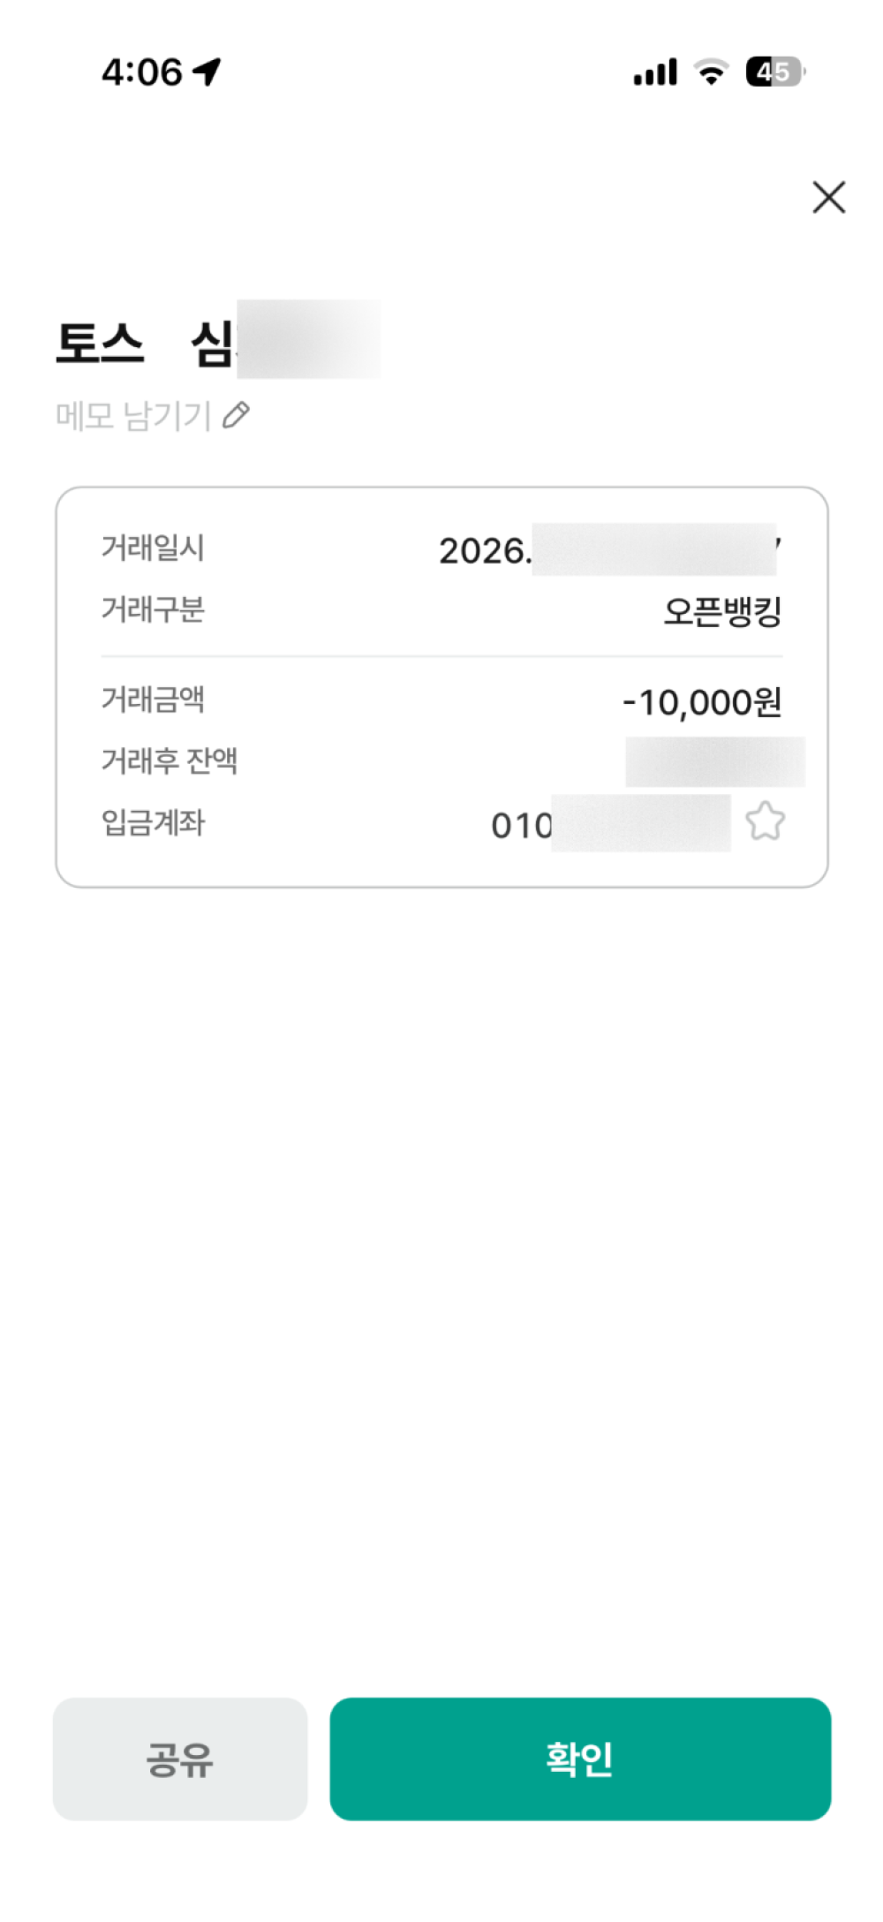
Task: Select the 오픈뱅킹 transaction type value
Action: point(722,611)
